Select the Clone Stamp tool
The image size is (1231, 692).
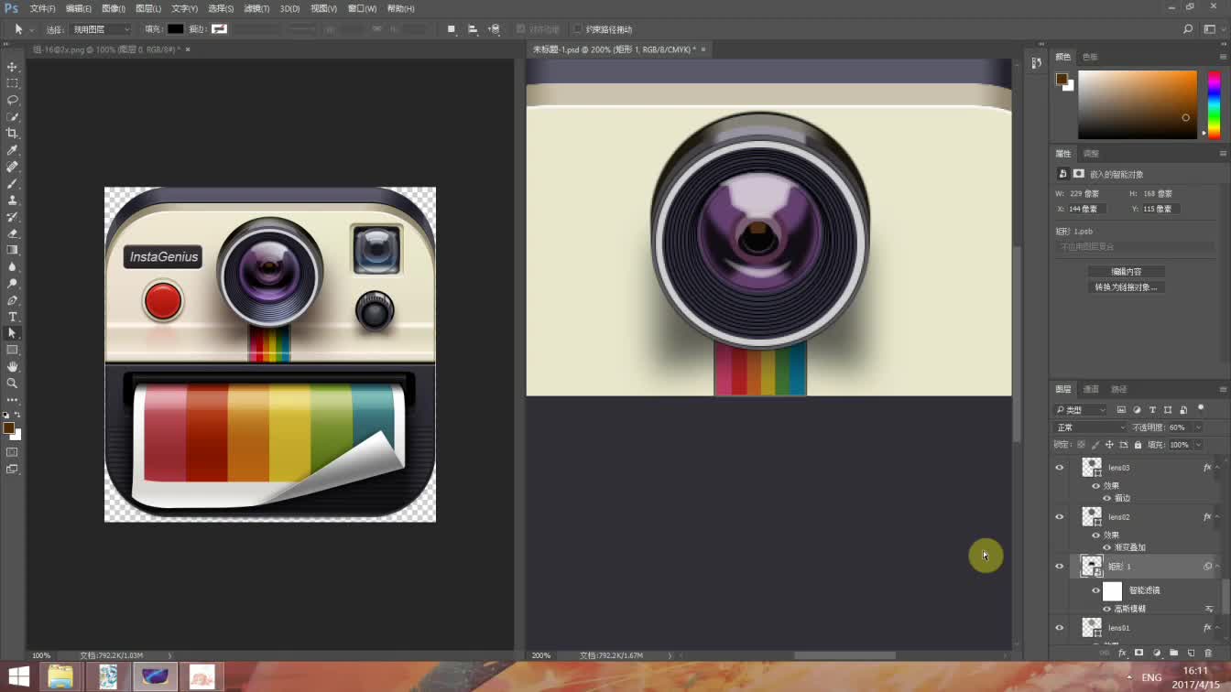click(12, 200)
